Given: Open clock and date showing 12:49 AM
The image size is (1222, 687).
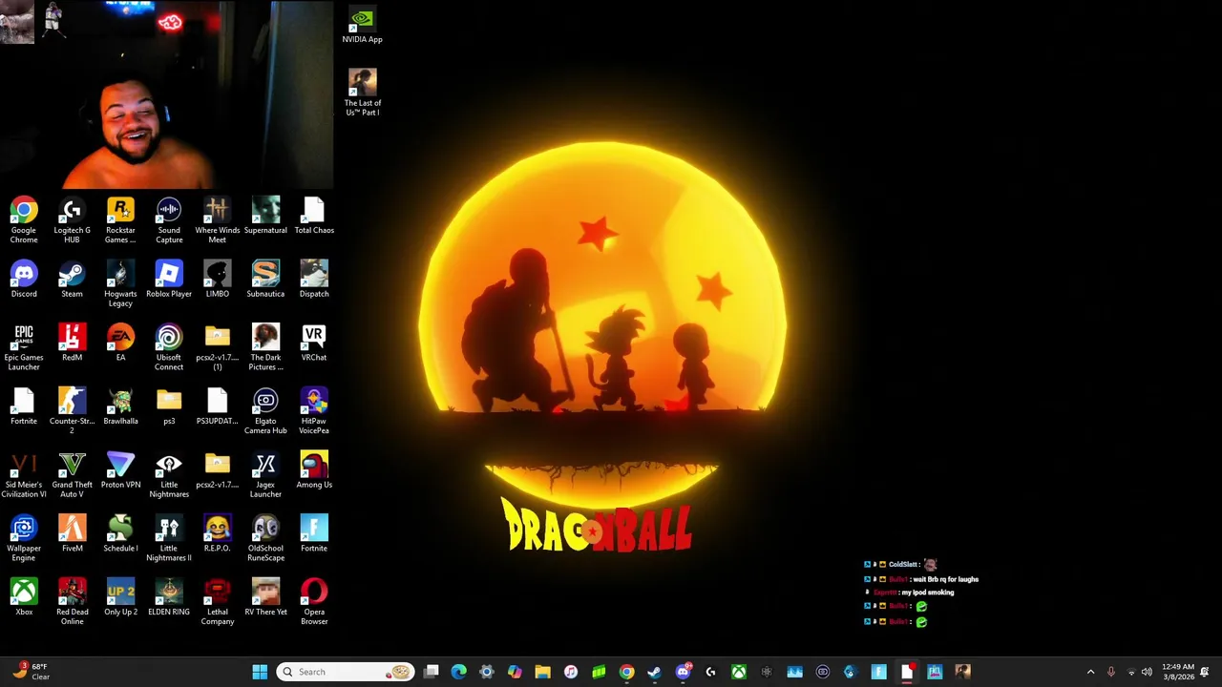Looking at the screenshot, I should pyautogui.click(x=1178, y=672).
